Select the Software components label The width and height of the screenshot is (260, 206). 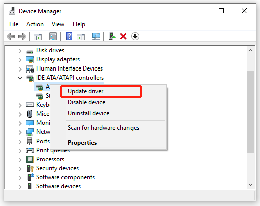click(x=66, y=177)
